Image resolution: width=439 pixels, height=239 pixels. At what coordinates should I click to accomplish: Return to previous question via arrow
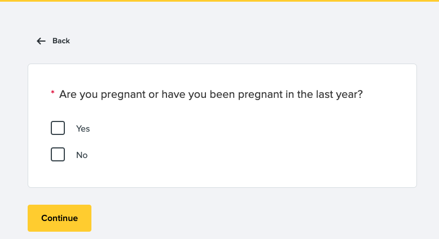point(41,41)
